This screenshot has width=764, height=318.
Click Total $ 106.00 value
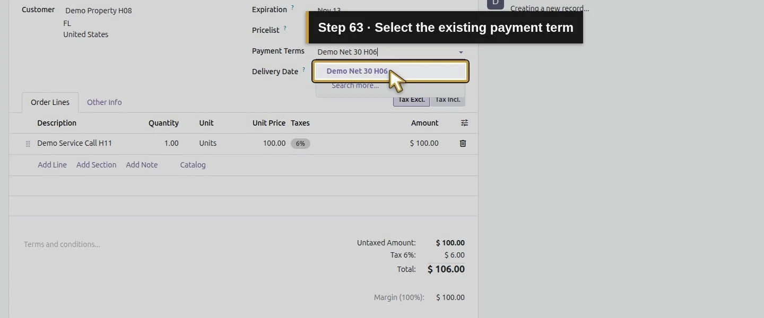[x=446, y=269]
